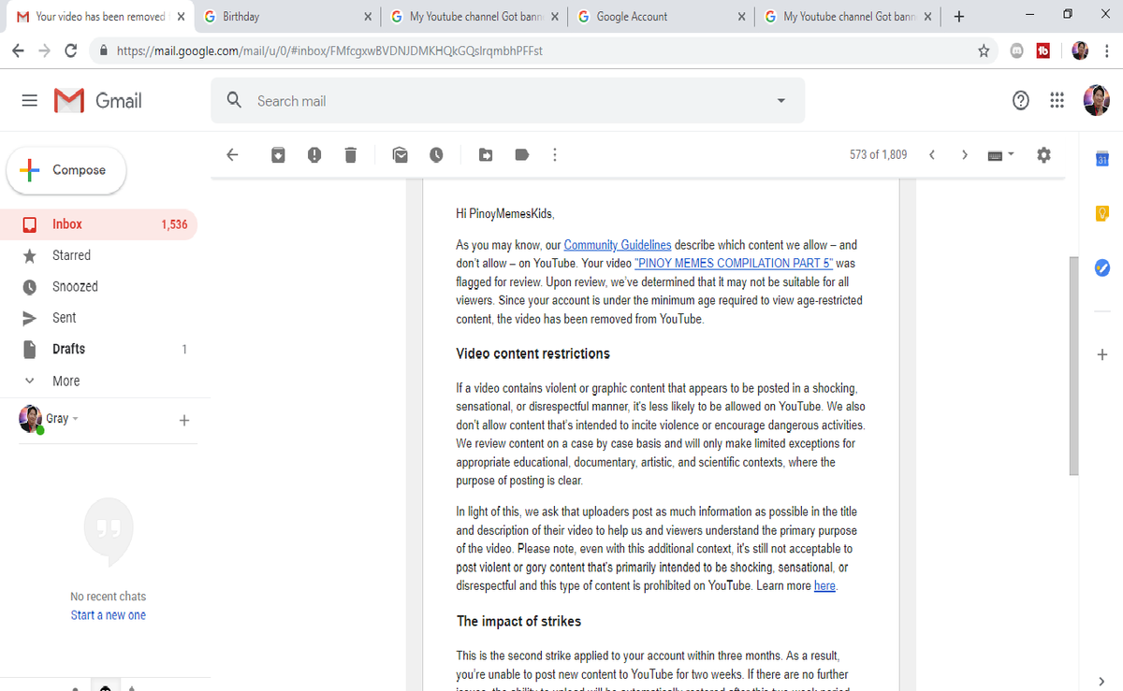Click the Start a new one link
Screen dimensions: 1123x691
pyautogui.click(x=109, y=615)
